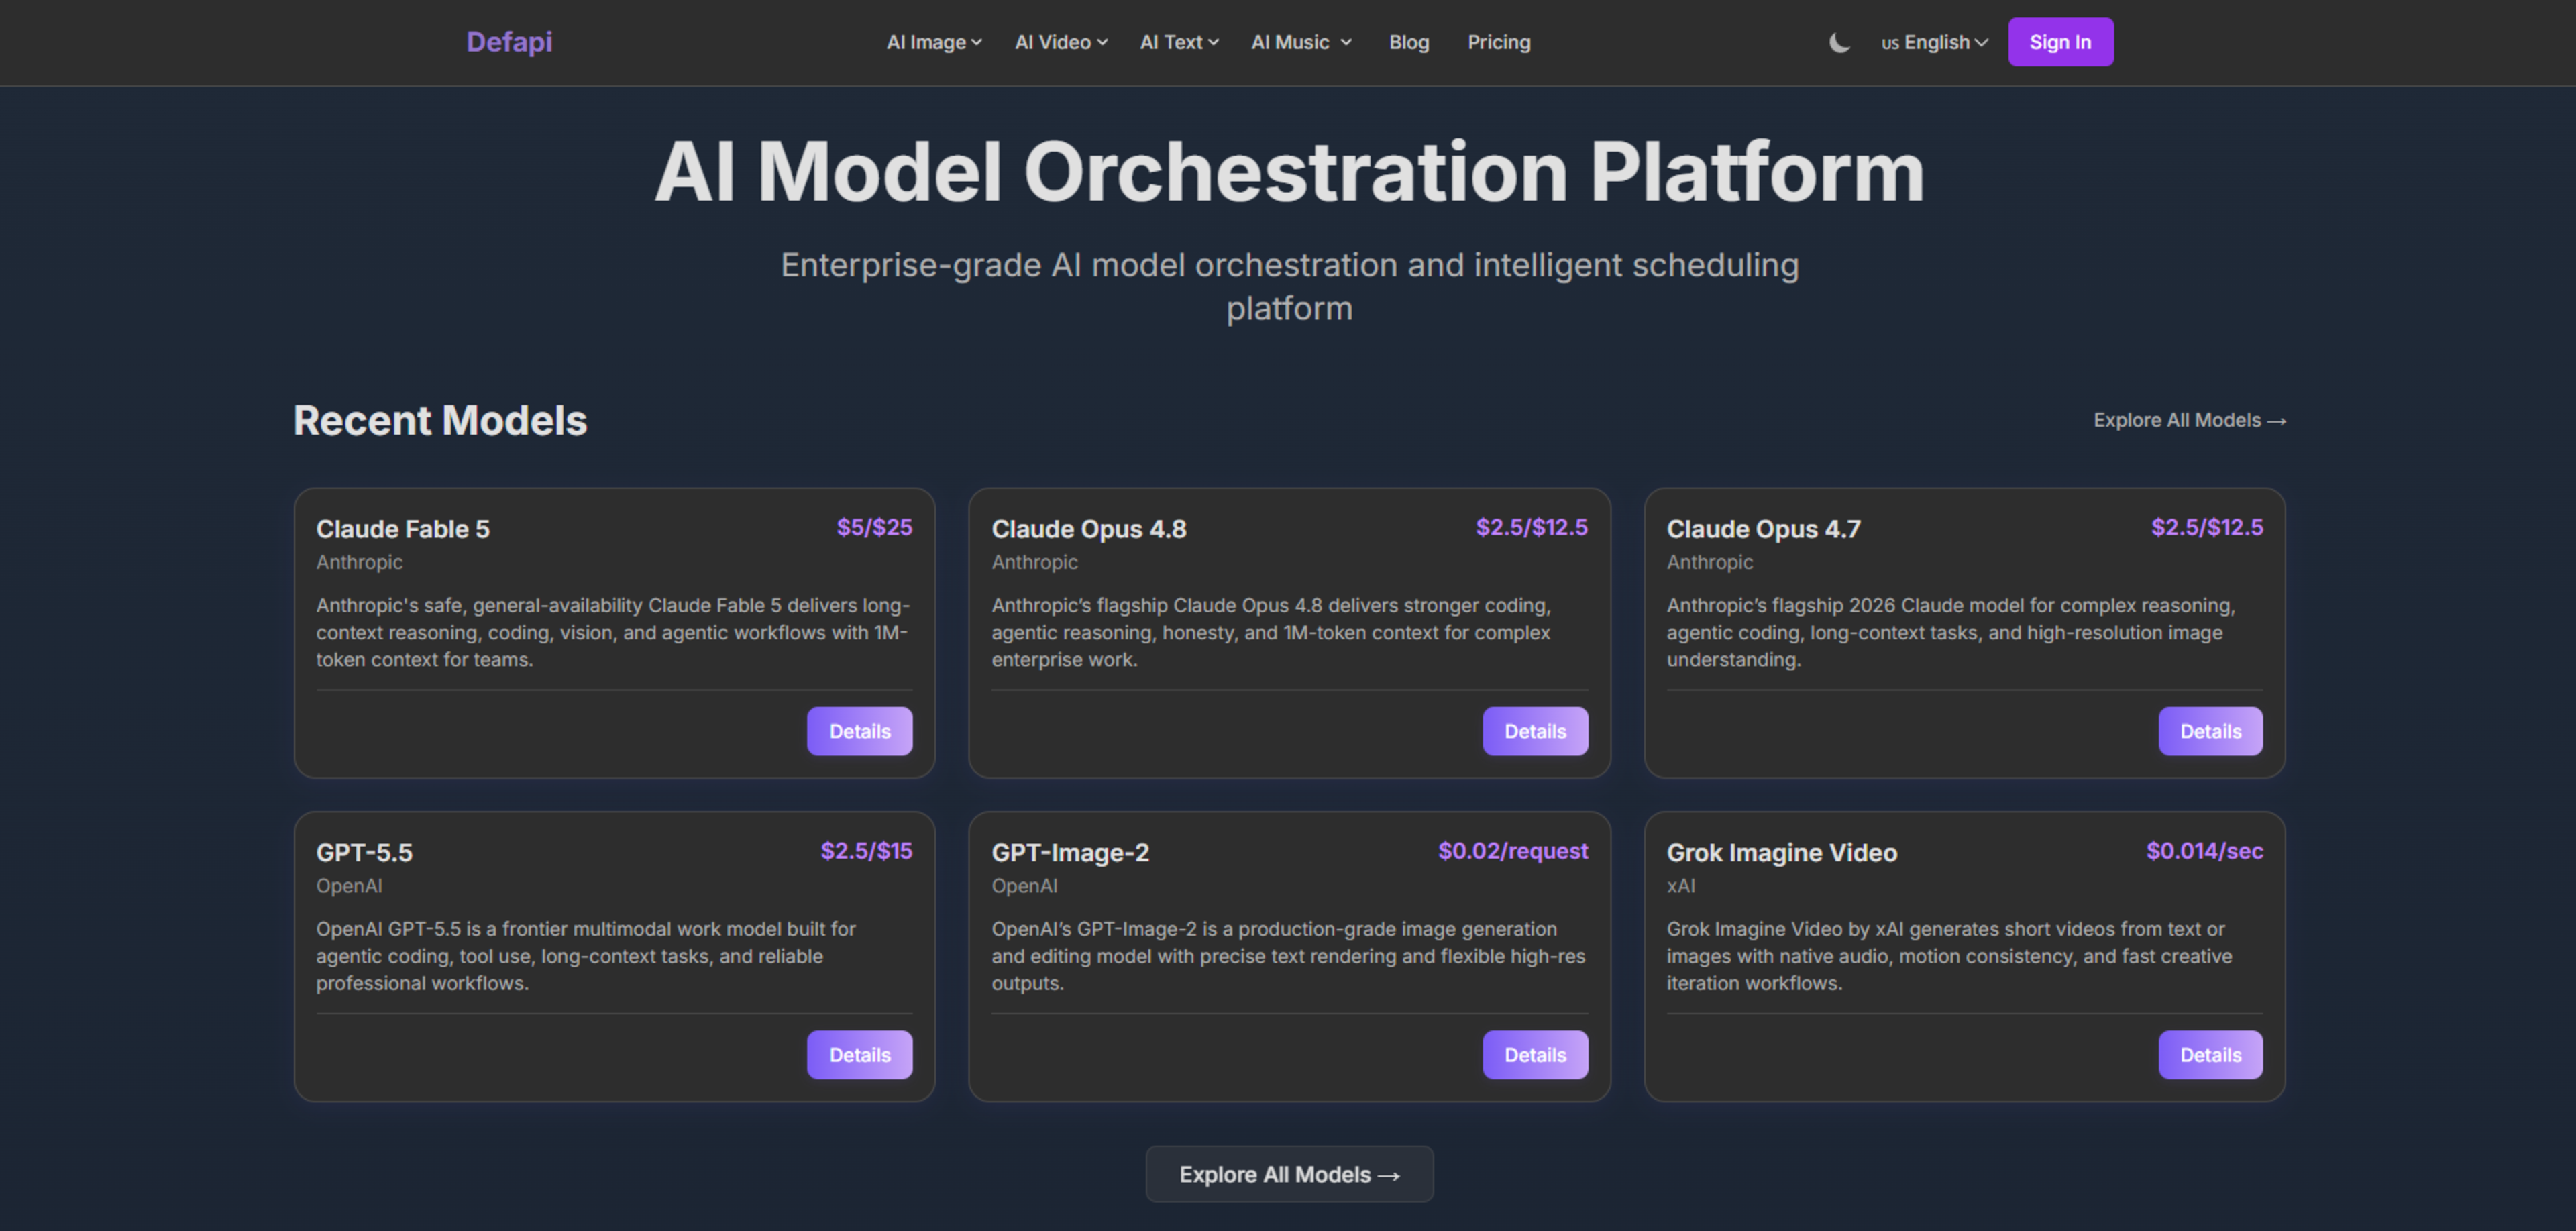This screenshot has height=1231, width=2576.
Task: View Details for Claude Fable 5
Action: [859, 731]
